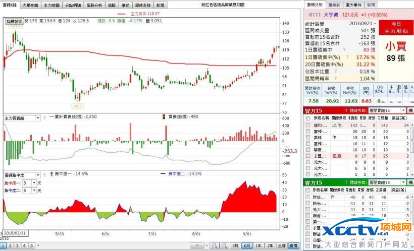Check the 康和 broker row checkbox

(308, 125)
